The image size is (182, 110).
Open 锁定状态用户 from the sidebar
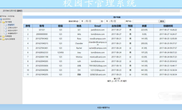13,30
